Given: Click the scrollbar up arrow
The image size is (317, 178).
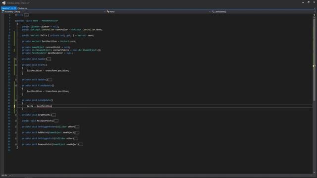Looking at the screenshot, I should click(x=314, y=18).
